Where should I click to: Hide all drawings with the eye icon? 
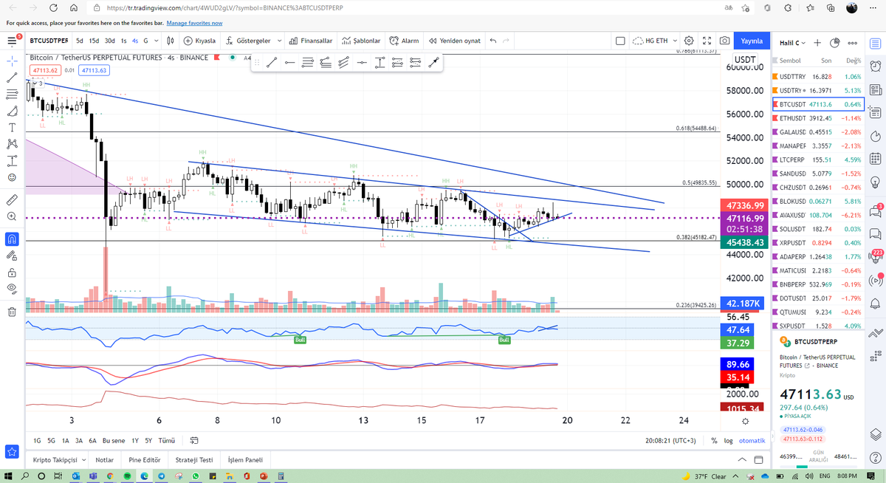[x=12, y=288]
